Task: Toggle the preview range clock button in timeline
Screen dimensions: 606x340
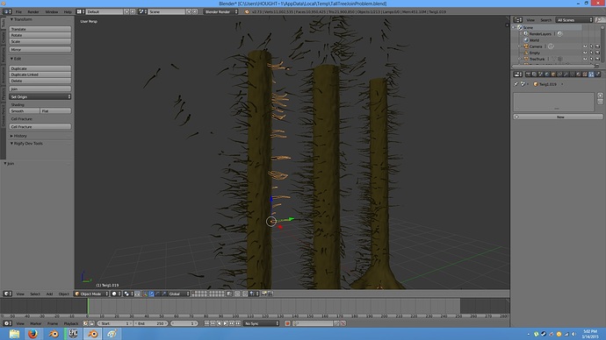Action: pyautogui.click(x=85, y=323)
